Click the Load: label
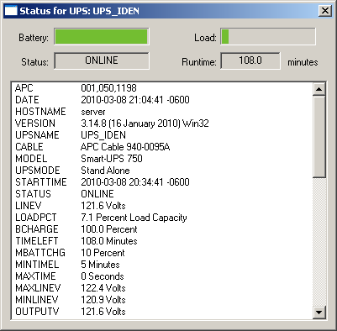The height and width of the screenshot is (331, 337). (205, 38)
